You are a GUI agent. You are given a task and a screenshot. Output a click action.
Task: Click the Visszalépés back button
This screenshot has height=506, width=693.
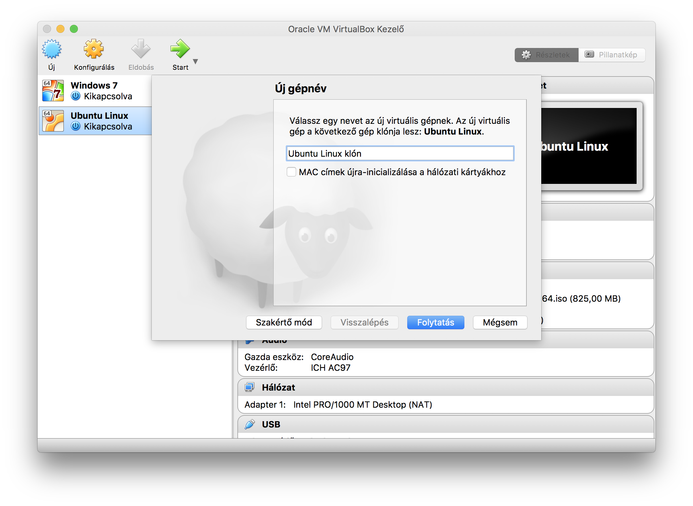[364, 322]
